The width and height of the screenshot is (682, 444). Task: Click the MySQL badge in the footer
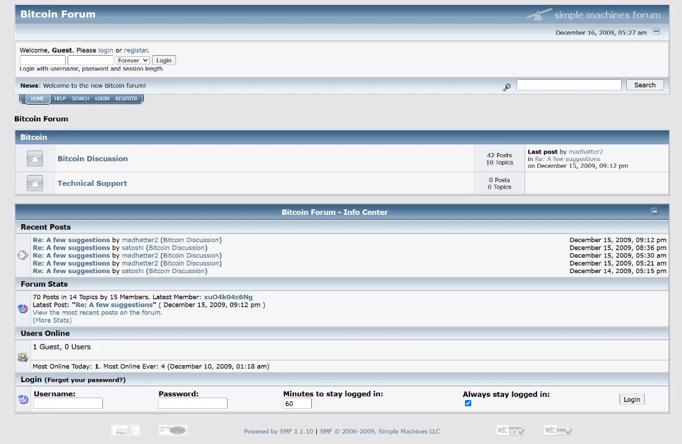point(125,430)
